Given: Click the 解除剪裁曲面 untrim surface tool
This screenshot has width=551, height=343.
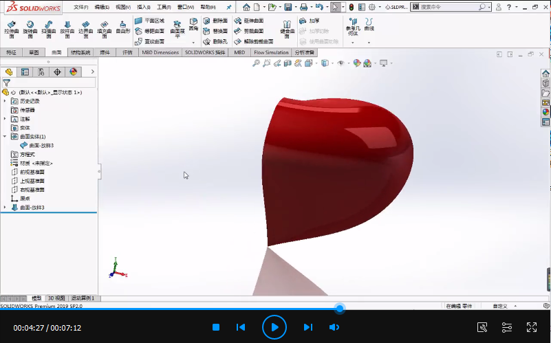Looking at the screenshot, I should click(254, 41).
